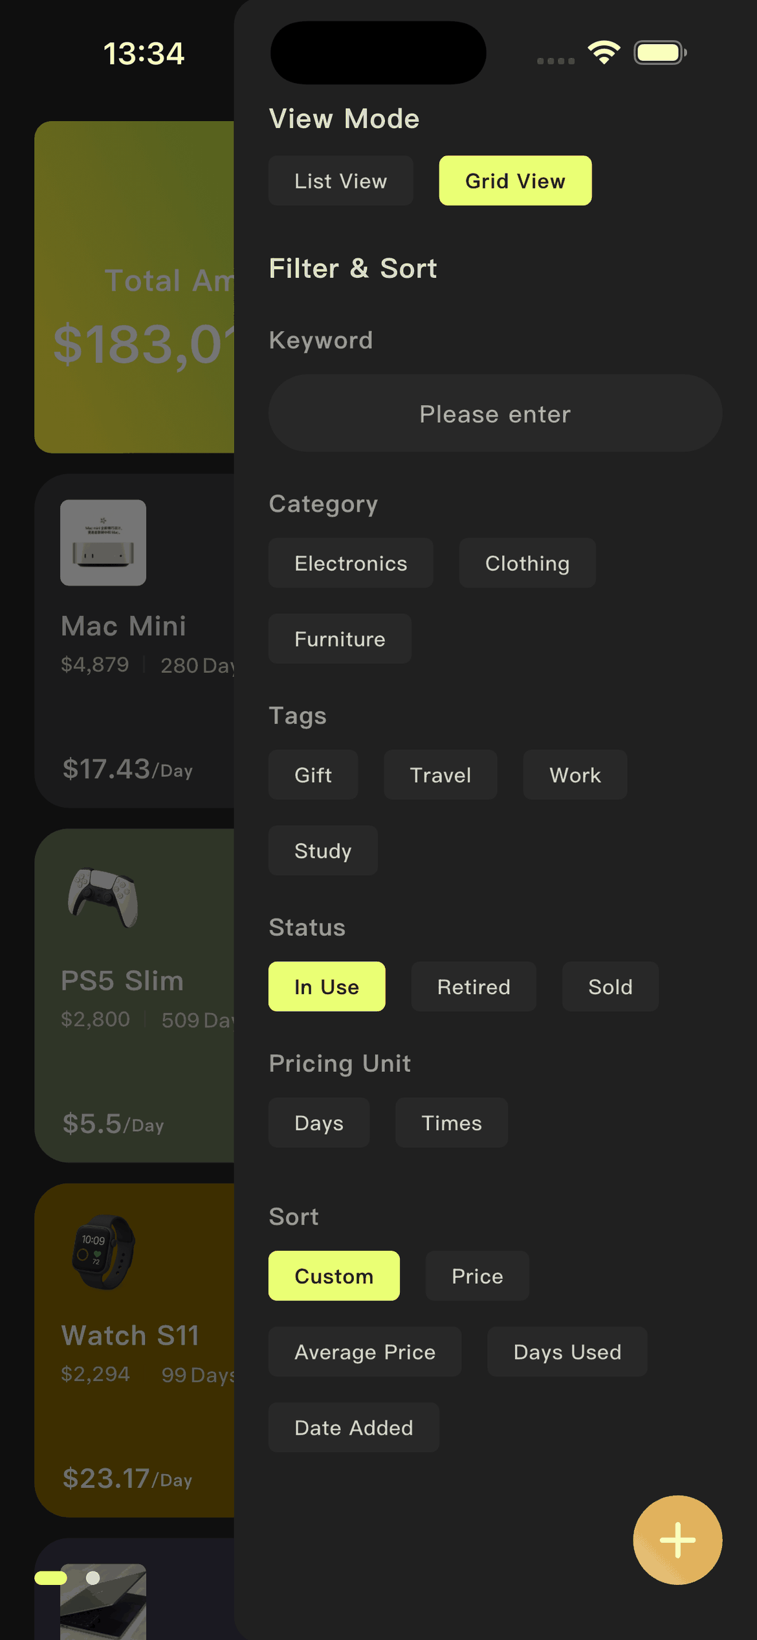Open the Mac Mini product thumbnail
Viewport: 757px width, 1640px height.
click(x=103, y=543)
